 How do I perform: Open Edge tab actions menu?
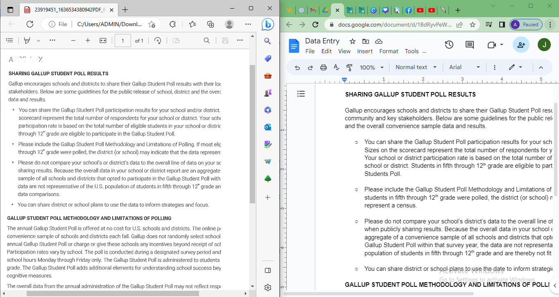(10, 9)
